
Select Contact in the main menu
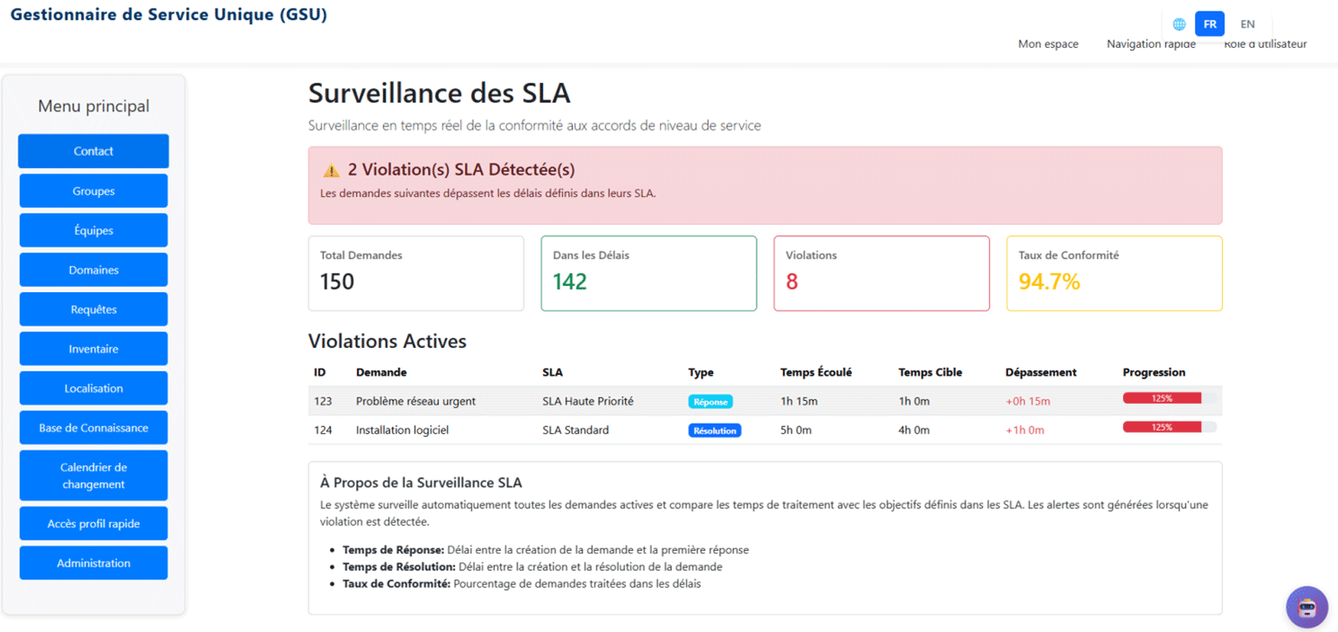pyautogui.click(x=93, y=151)
